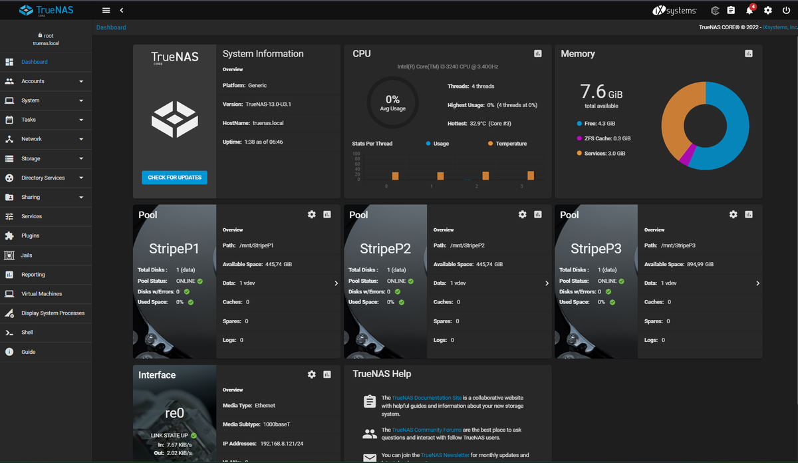Open the TrueNAS Documentation Site link

[426, 398]
